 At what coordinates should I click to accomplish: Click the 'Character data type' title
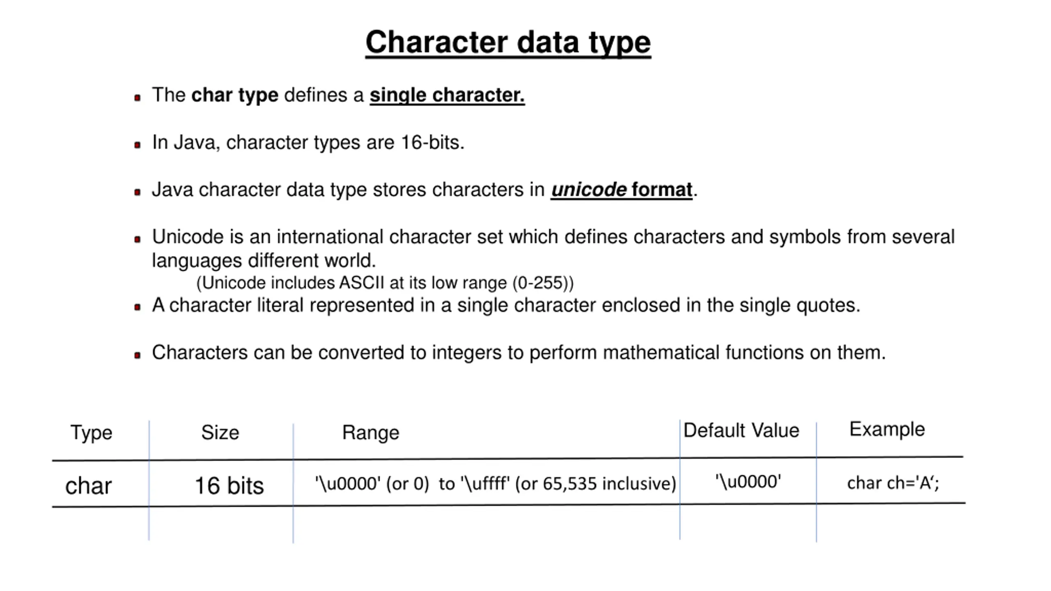(508, 43)
